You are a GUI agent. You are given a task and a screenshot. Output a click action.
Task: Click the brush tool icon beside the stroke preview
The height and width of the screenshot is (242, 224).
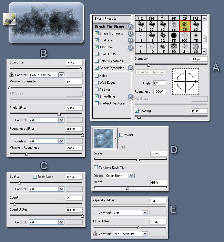coord(9,19)
